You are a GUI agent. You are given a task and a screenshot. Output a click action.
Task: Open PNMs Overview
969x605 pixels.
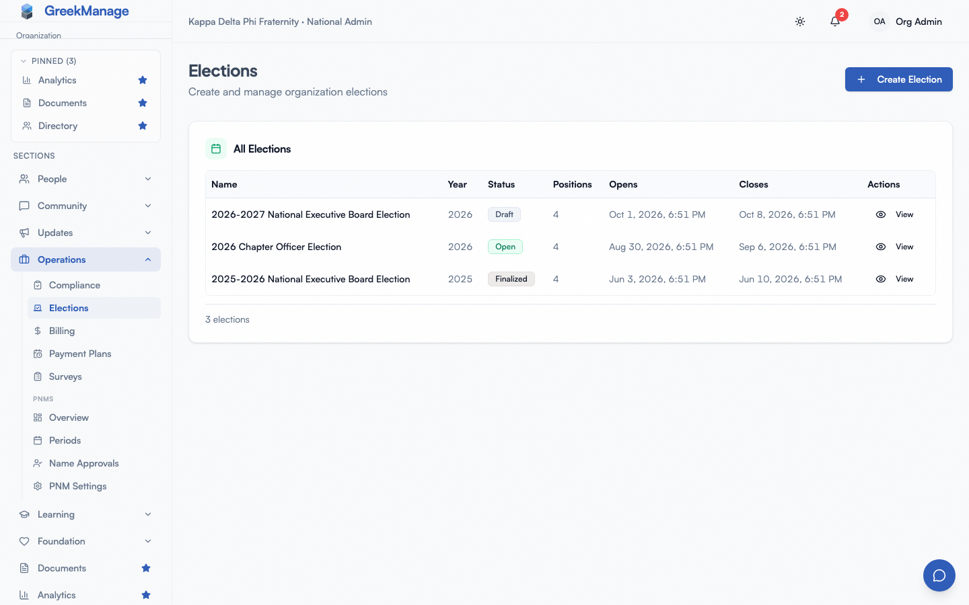point(94,417)
